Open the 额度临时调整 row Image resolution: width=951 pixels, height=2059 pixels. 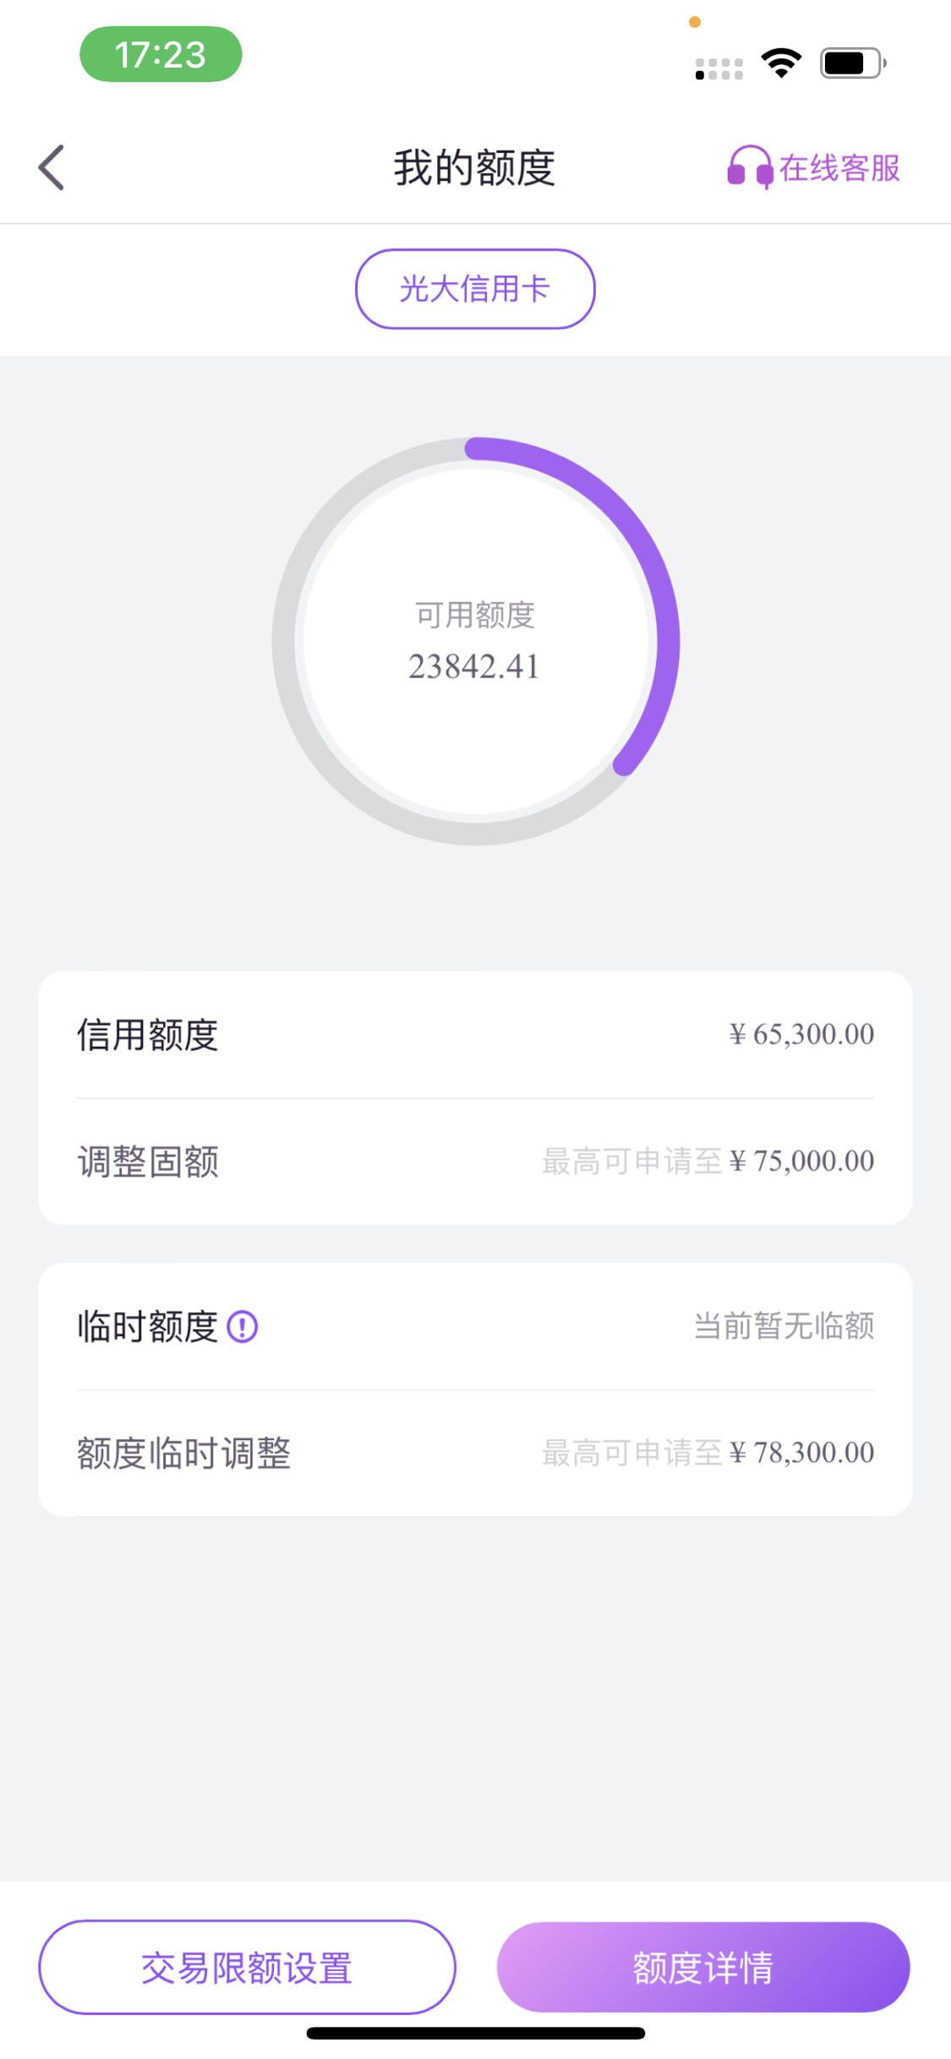(x=475, y=1453)
